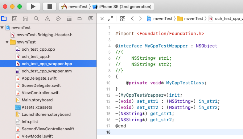Open Main.storyboard
Screen dimensions: 243x139
pyautogui.click(x=48, y=100)
